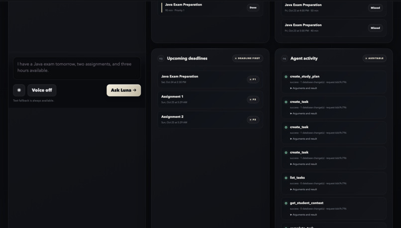Image resolution: width=401 pixels, height=228 pixels.
Task: Select the get_student_context activity title
Action: coord(306,203)
